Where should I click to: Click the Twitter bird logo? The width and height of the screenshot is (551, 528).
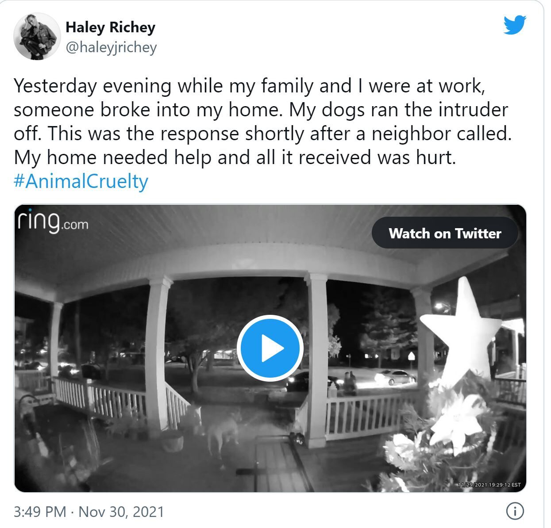(x=515, y=25)
